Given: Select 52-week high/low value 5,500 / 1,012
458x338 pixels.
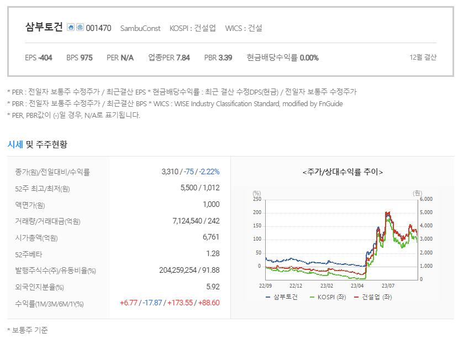Looking at the screenshot, I should pyautogui.click(x=200, y=188).
